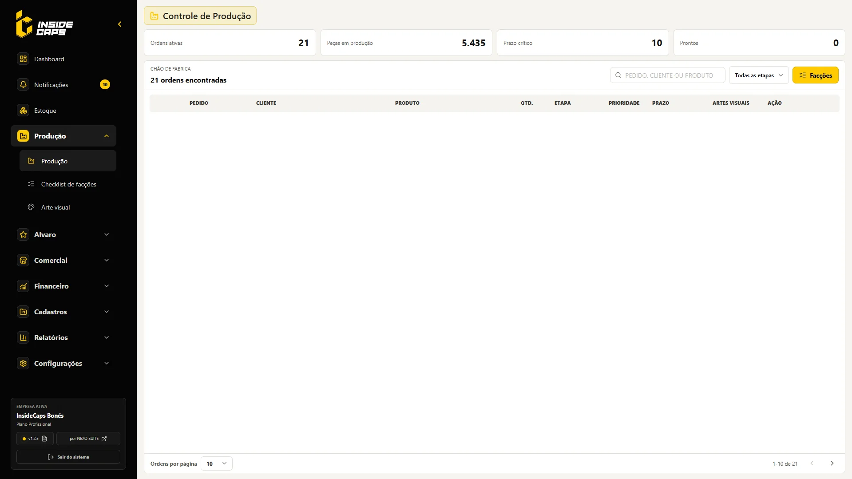Open the v1.2.5 changelog button
Image resolution: width=852 pixels, height=479 pixels.
(x=35, y=439)
